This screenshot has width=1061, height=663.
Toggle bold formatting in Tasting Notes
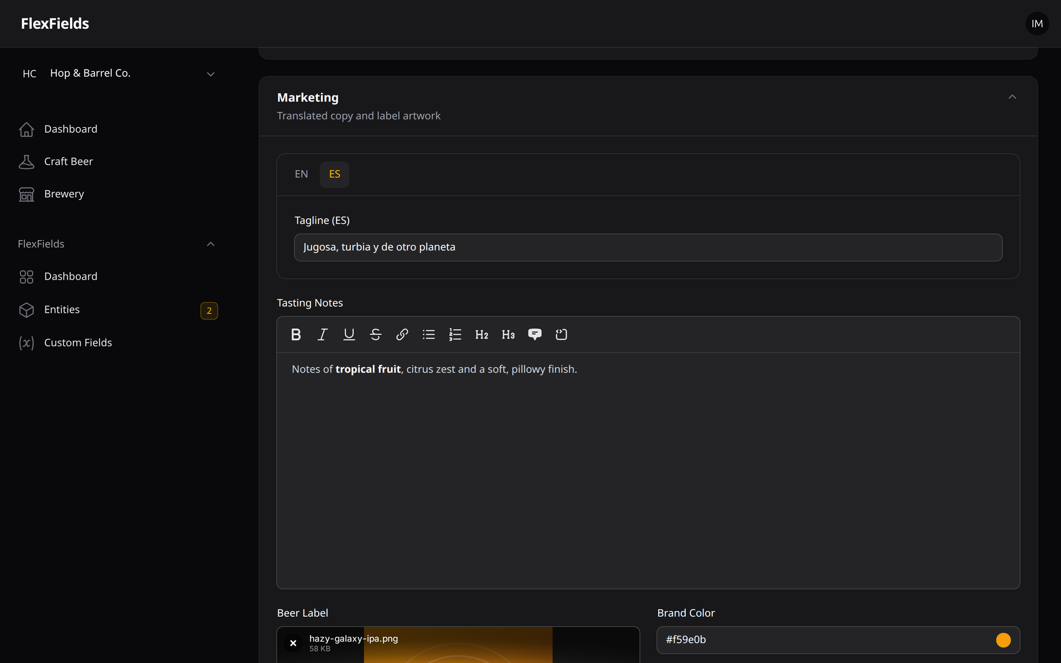coord(296,334)
